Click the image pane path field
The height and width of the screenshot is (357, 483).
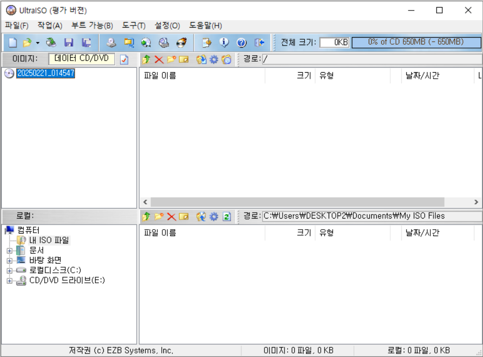pos(372,59)
